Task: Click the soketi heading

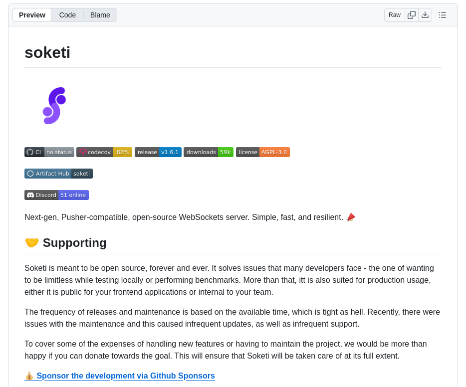Action: point(47,52)
